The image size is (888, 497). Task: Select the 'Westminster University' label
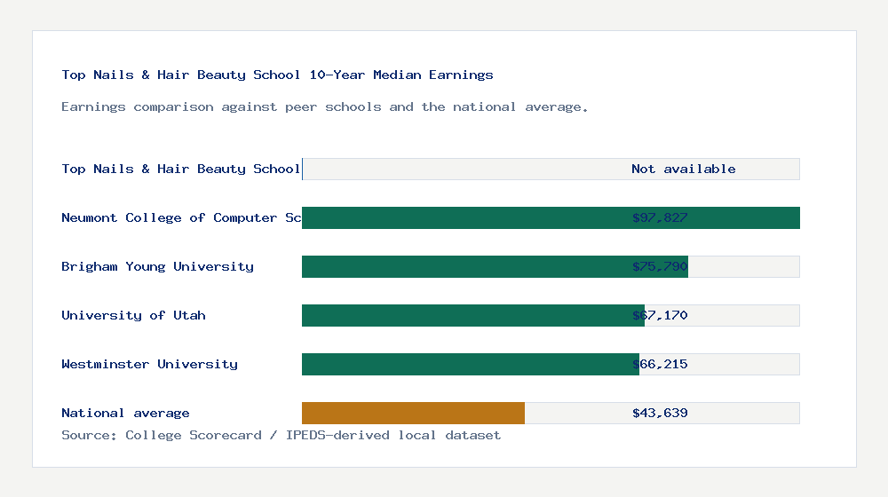pyautogui.click(x=149, y=364)
